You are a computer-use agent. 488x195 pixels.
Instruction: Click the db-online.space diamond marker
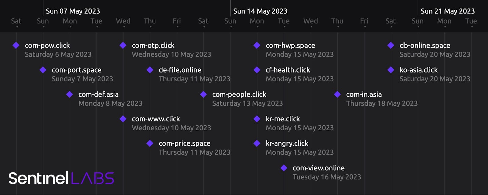coord(391,45)
